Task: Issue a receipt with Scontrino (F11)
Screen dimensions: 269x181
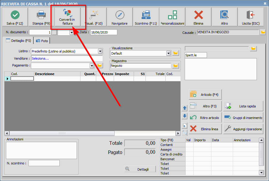Action: 146,17
